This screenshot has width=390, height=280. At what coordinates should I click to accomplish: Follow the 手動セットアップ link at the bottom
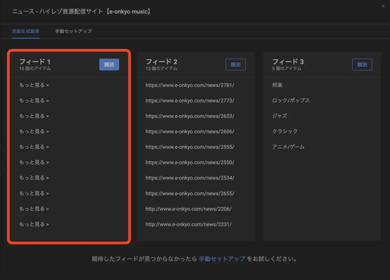(x=222, y=259)
